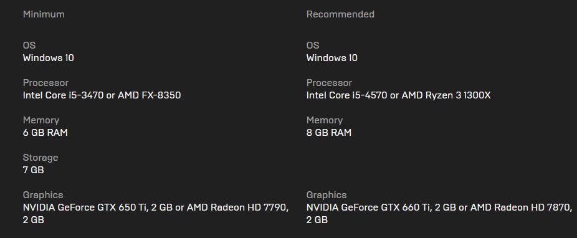Click the Minimum requirements heading

(x=44, y=14)
